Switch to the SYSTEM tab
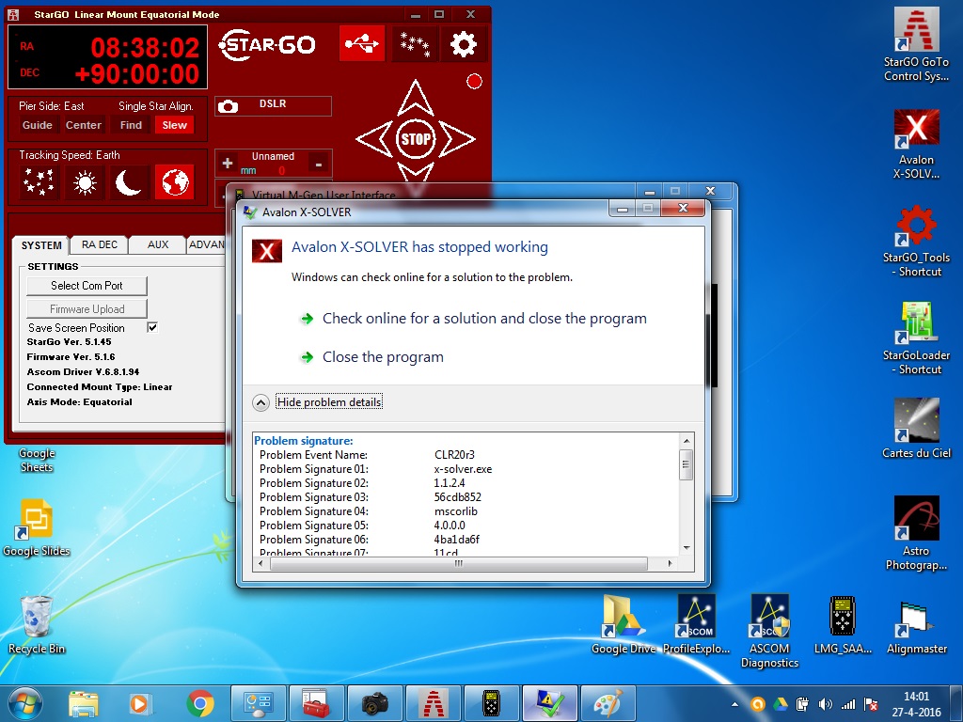Screen dimensions: 963x722 [41, 245]
